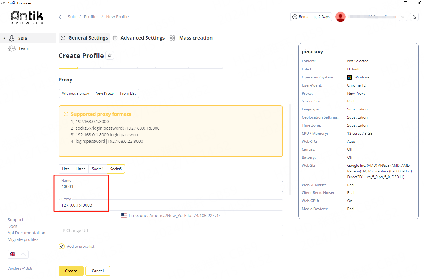Click the vertical scrollbar of the form
Viewport: 424px width, 279px height.
point(290,150)
